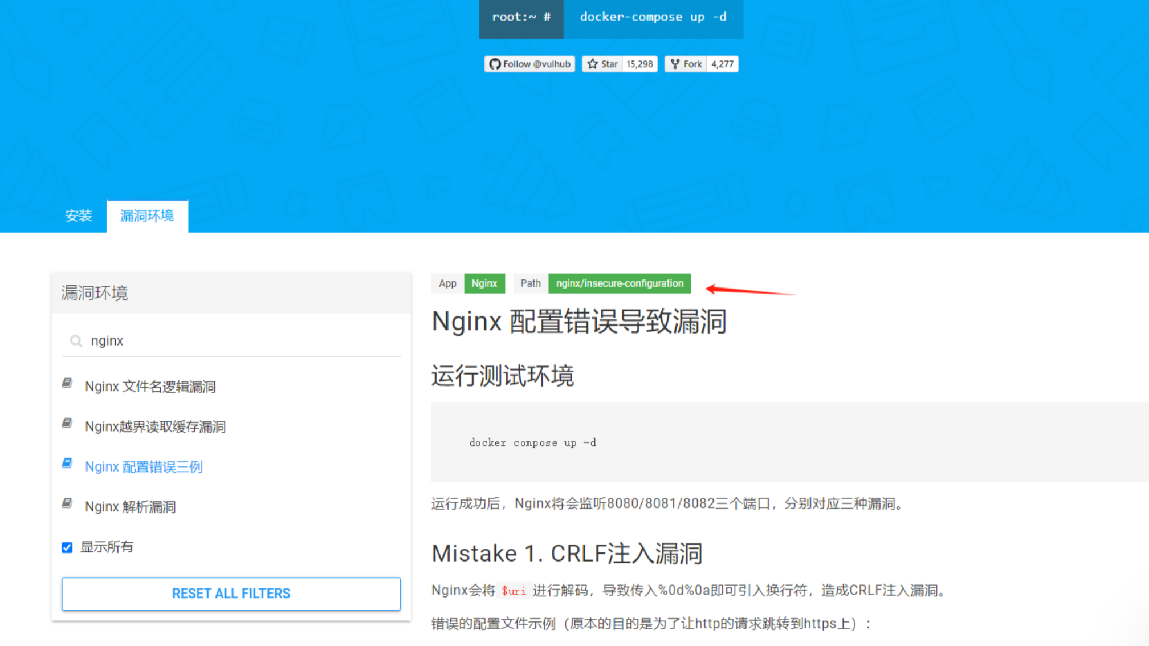The height and width of the screenshot is (646, 1149).
Task: Open the 15,298 star count link
Action: coord(639,64)
